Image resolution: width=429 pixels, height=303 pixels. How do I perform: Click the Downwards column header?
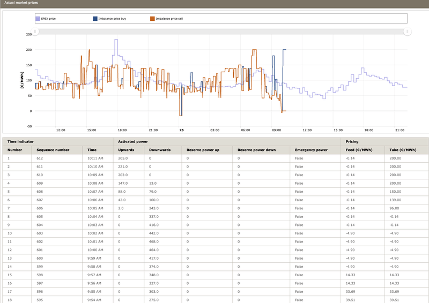(x=160, y=150)
